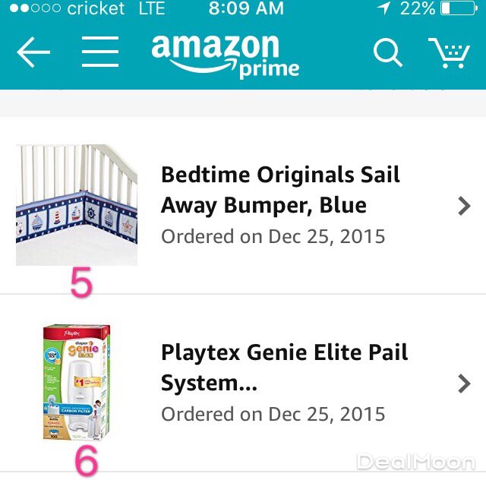The width and height of the screenshot is (486, 480).
Task: Tap the Diaper Genie product thumbnail
Action: coord(76,383)
